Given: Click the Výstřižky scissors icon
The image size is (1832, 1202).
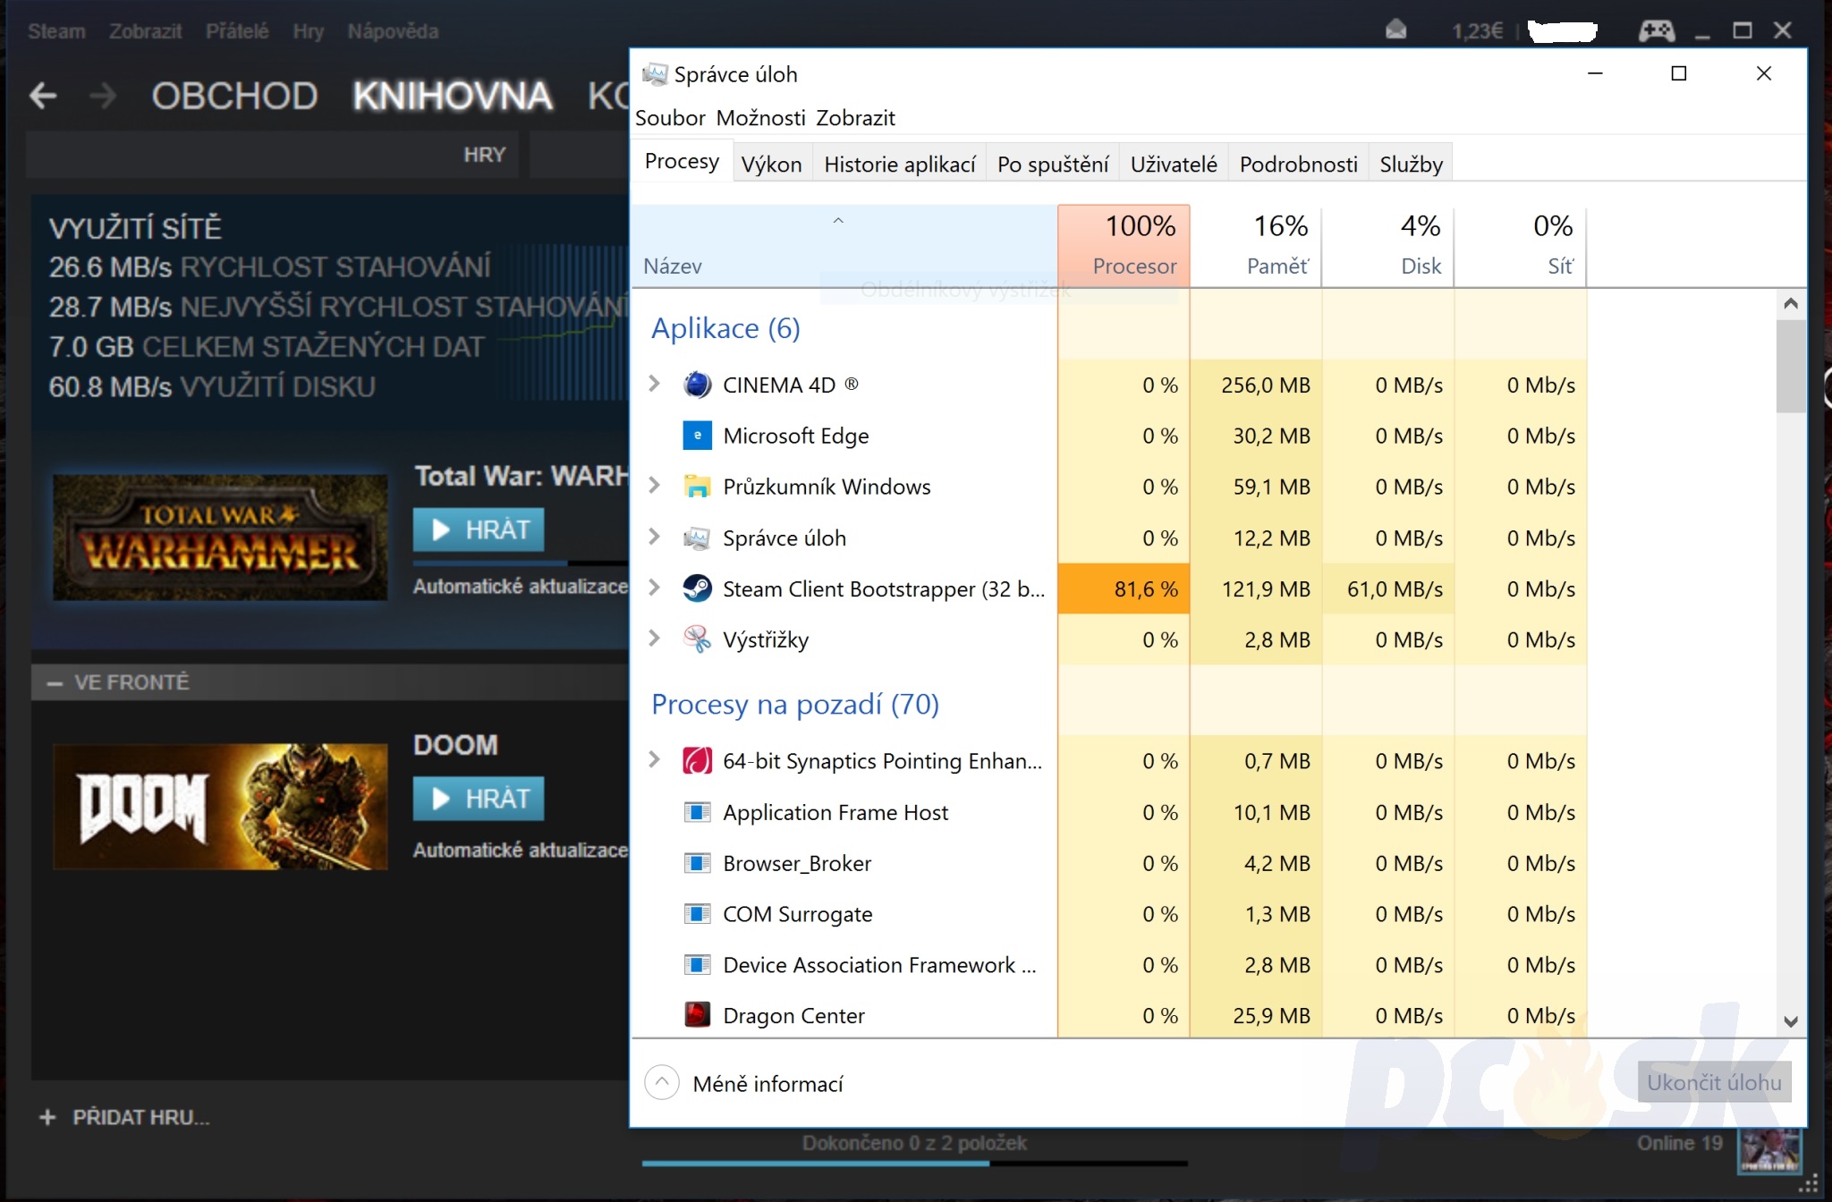Looking at the screenshot, I should 697,639.
